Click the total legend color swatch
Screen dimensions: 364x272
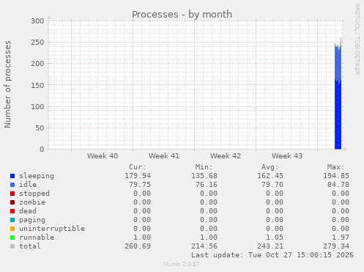(x=12, y=246)
